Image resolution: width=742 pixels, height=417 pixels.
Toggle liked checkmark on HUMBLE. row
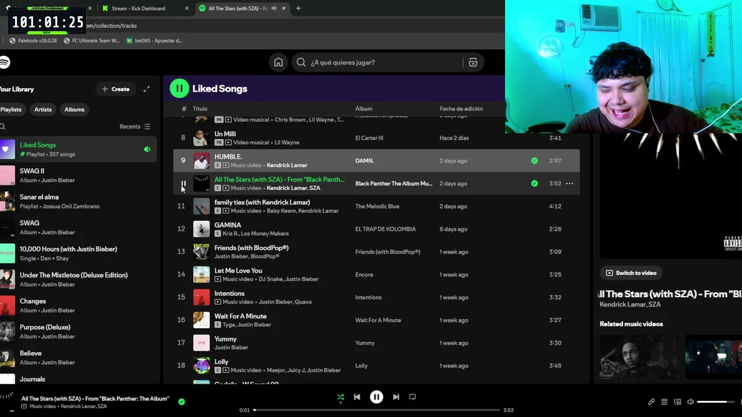(534, 161)
